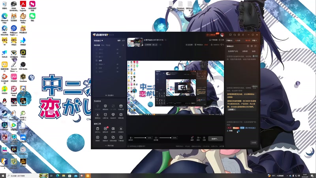This screenshot has height=178, width=316.
Task: Open the Windows Start menu
Action: [x=3, y=176]
